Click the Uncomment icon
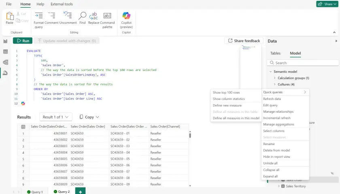Image resolution: width=340 pixels, height=194 pixels. coord(68,15)
